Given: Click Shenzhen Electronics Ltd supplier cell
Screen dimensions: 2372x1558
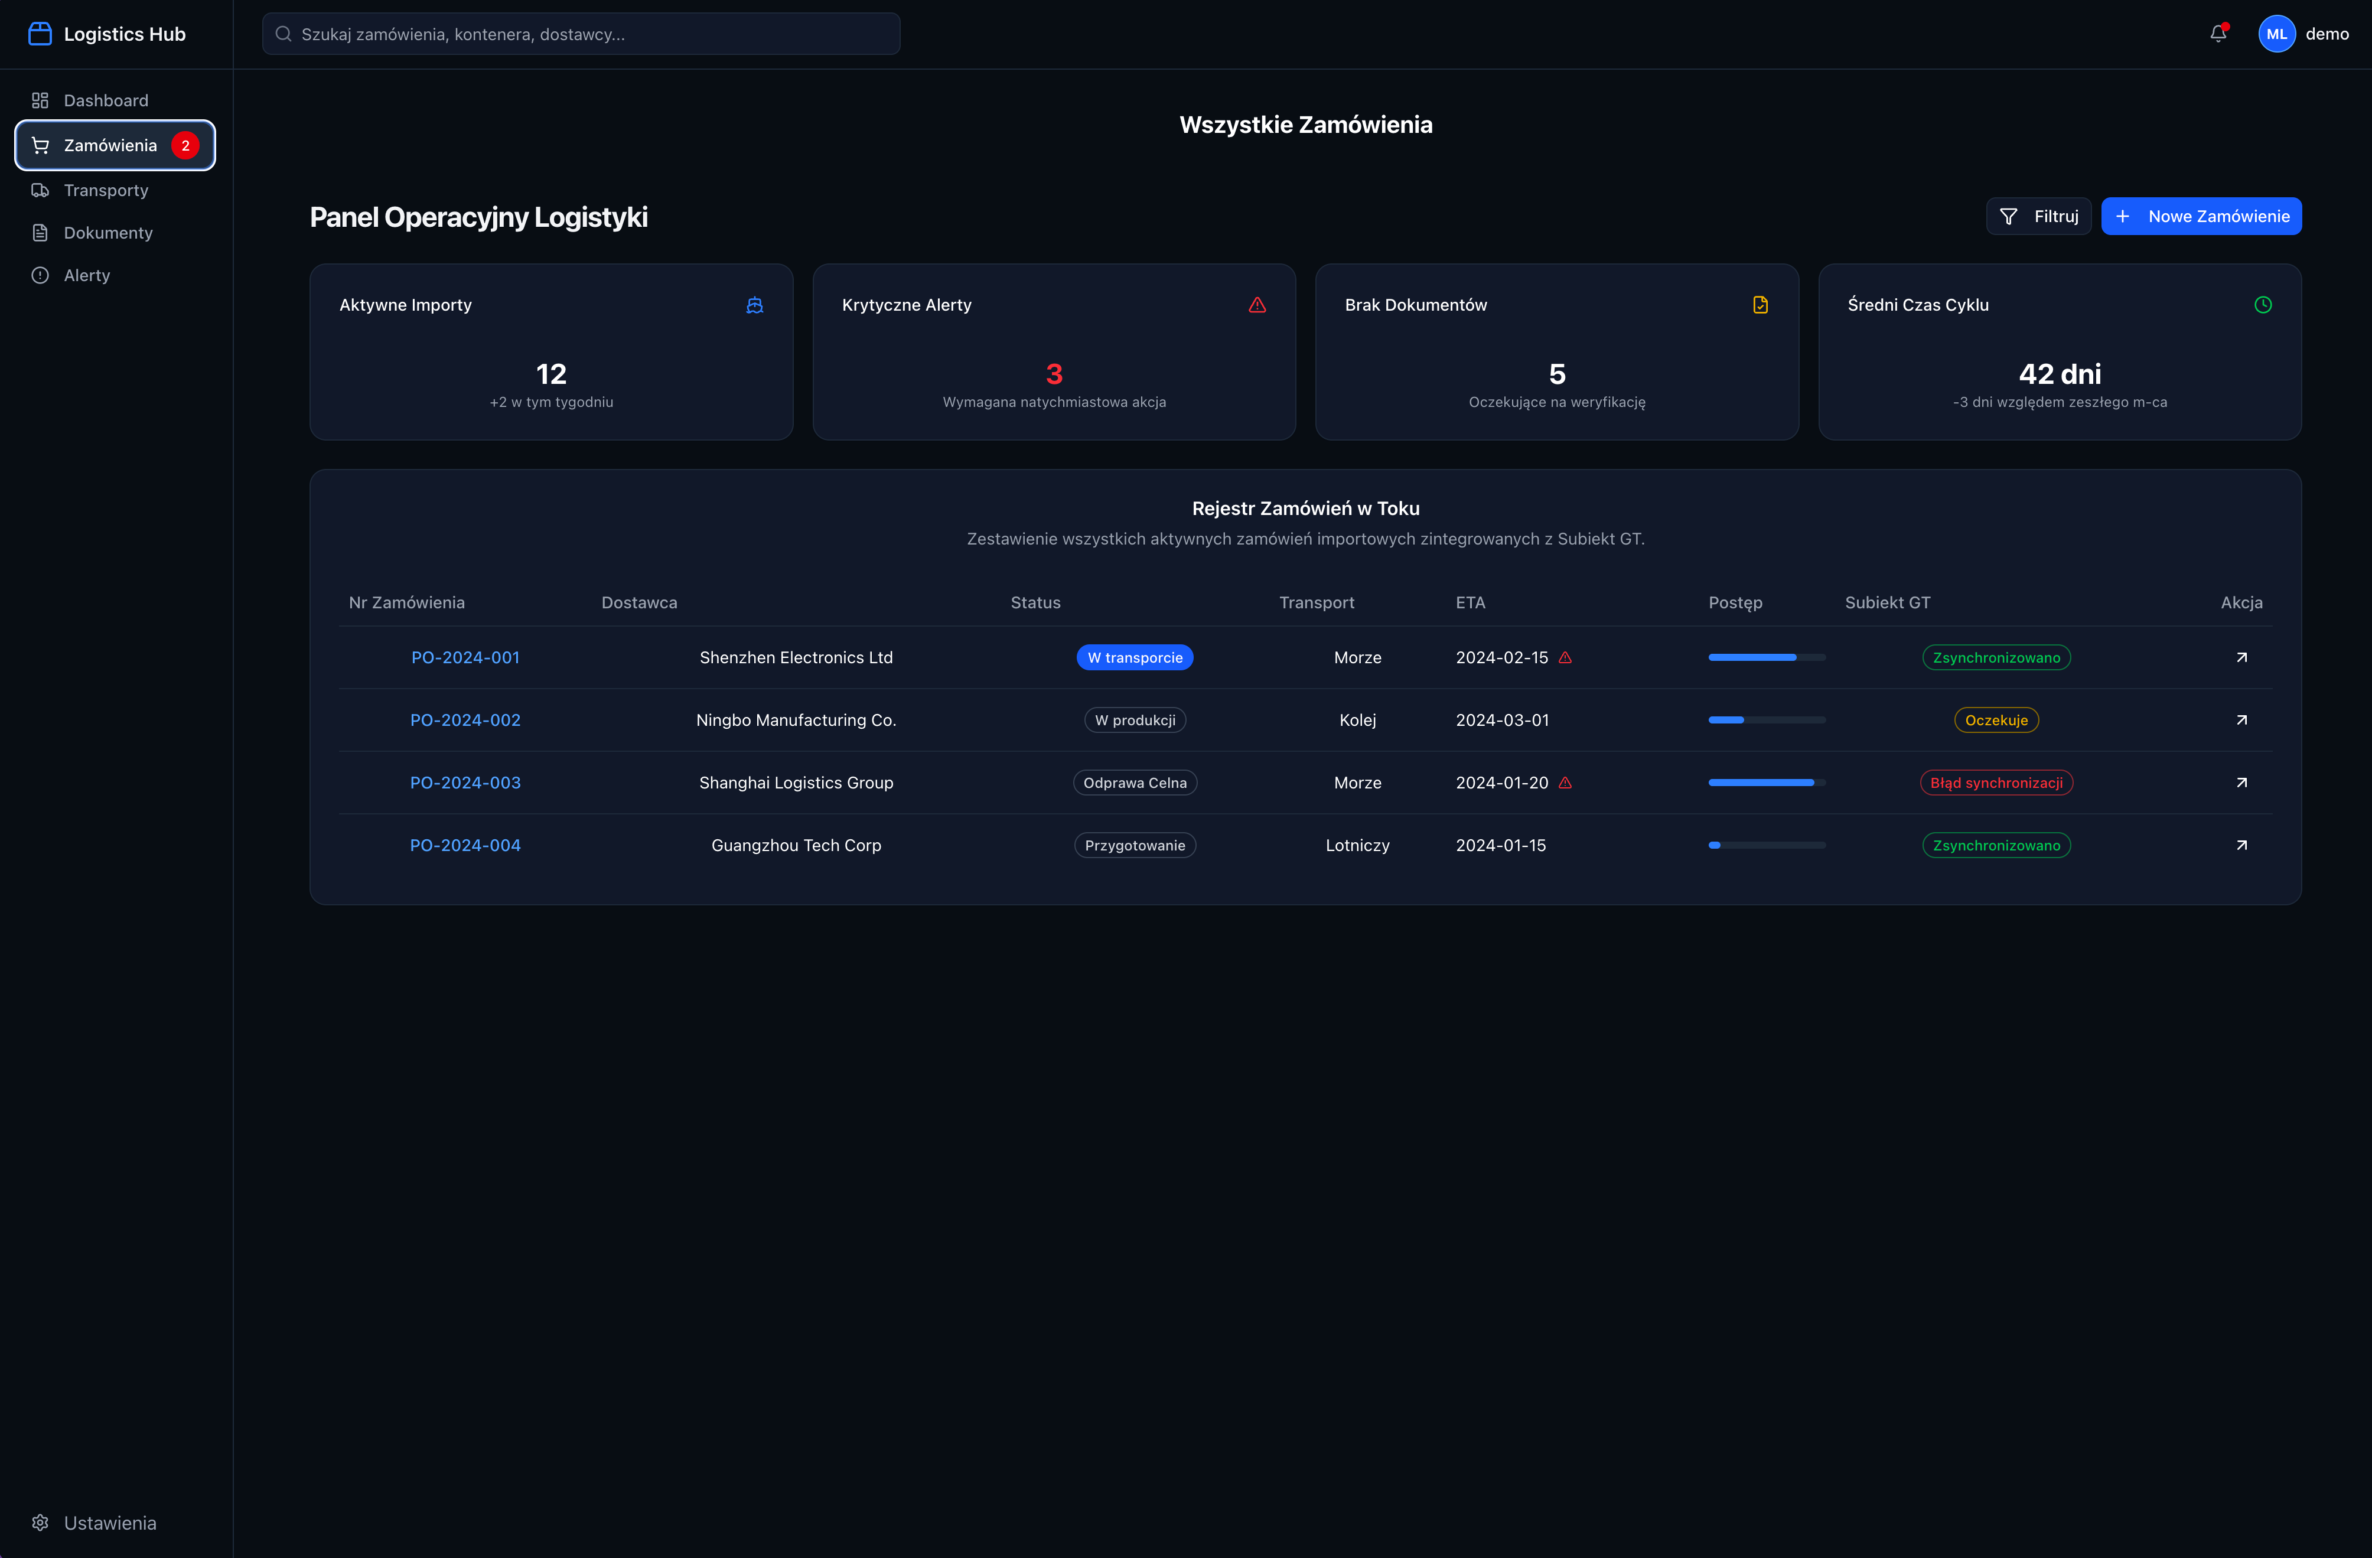Looking at the screenshot, I should (796, 657).
